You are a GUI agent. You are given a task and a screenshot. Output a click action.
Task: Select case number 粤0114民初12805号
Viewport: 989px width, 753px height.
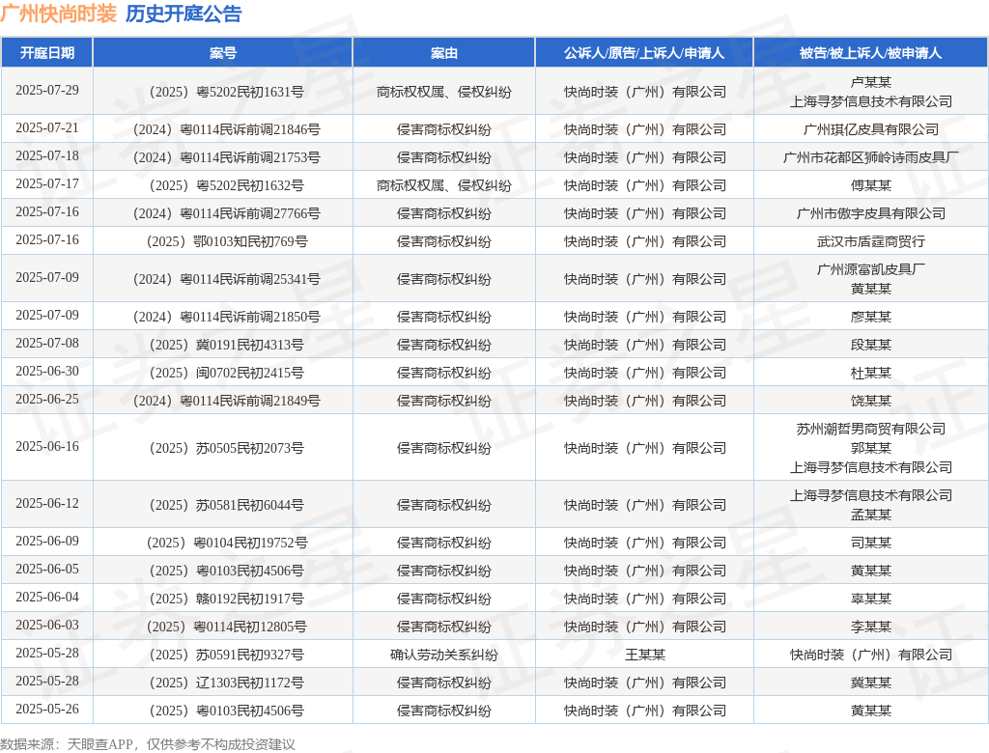click(x=226, y=627)
